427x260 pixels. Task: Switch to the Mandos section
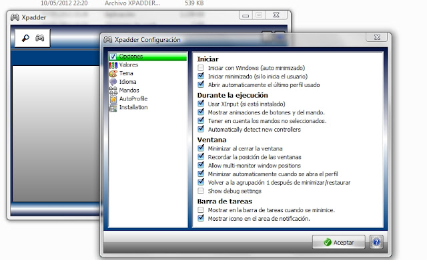tap(129, 90)
